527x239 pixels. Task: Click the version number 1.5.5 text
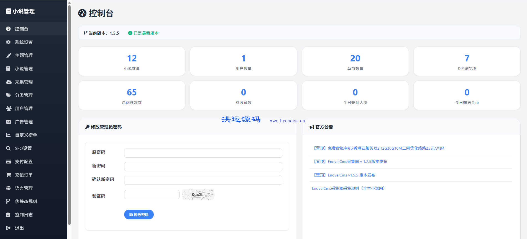(x=114, y=33)
